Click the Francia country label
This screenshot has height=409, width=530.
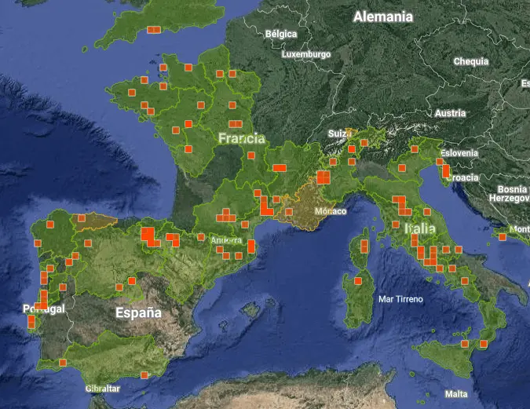pos(241,138)
